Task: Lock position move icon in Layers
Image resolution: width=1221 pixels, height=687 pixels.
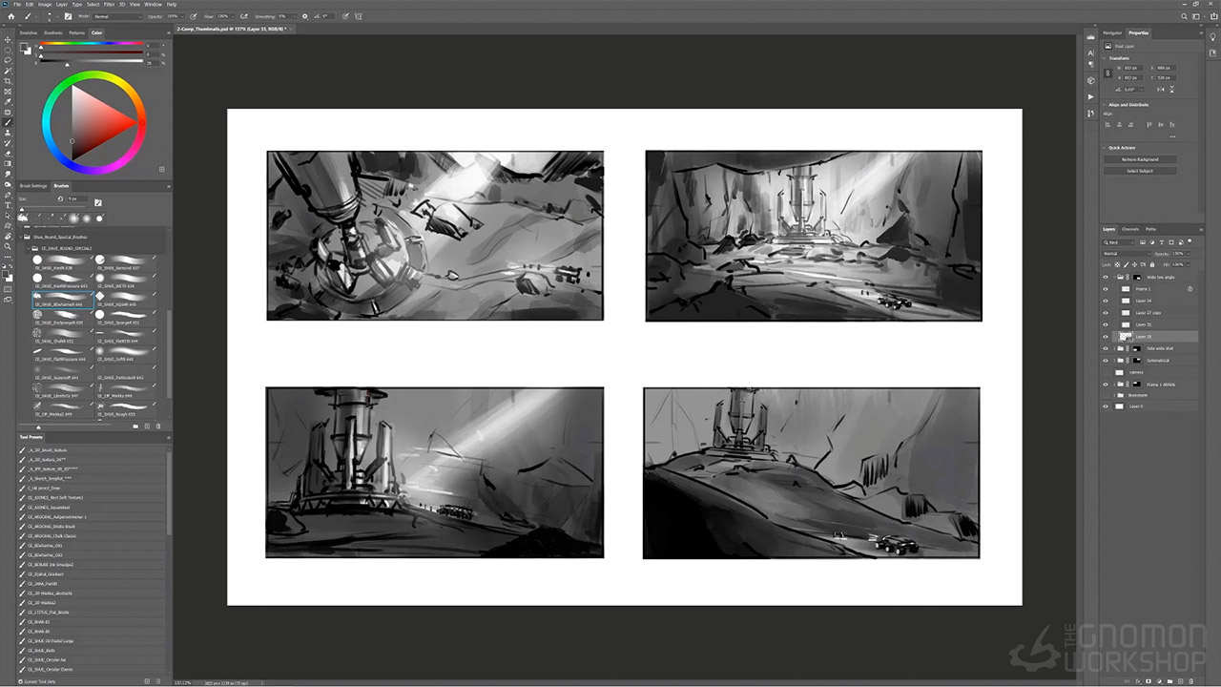Action: pos(1134,264)
